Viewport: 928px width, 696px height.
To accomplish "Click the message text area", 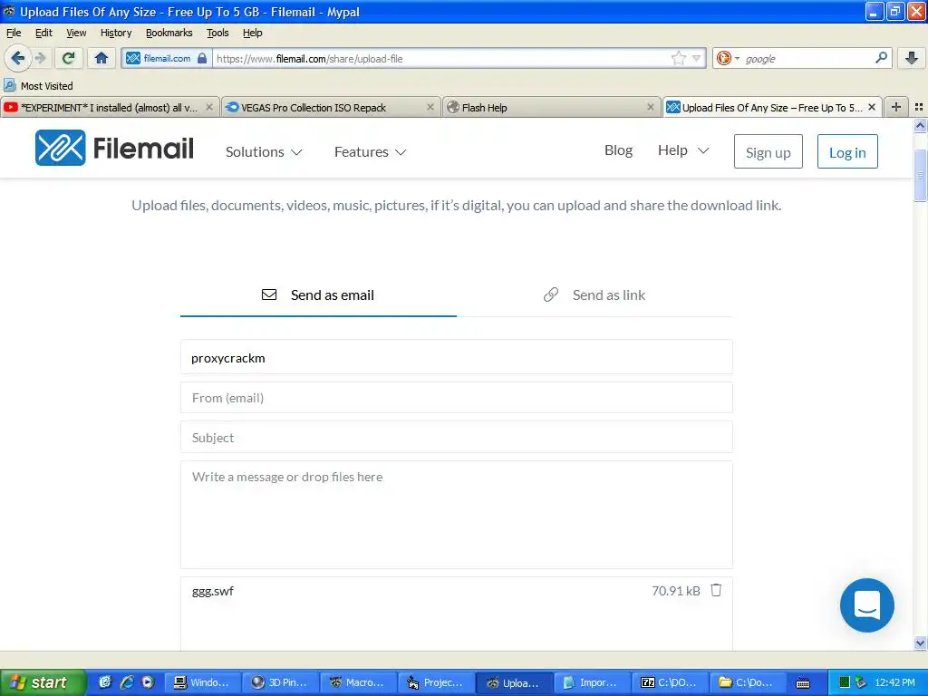I will point(457,515).
